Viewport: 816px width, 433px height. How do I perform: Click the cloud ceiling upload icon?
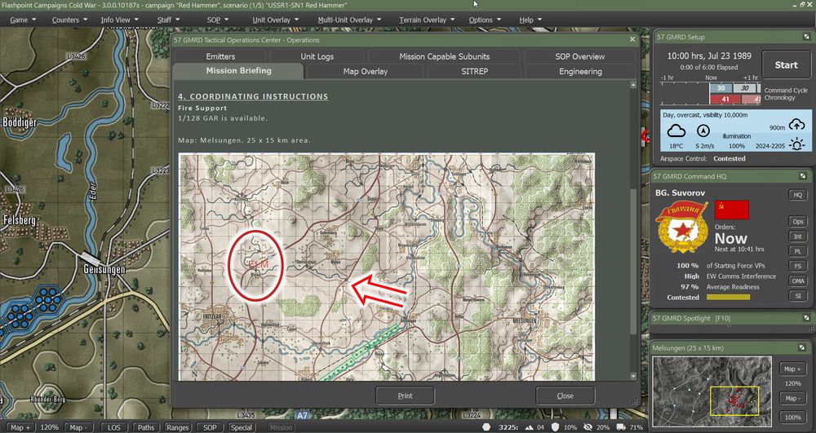pos(796,125)
